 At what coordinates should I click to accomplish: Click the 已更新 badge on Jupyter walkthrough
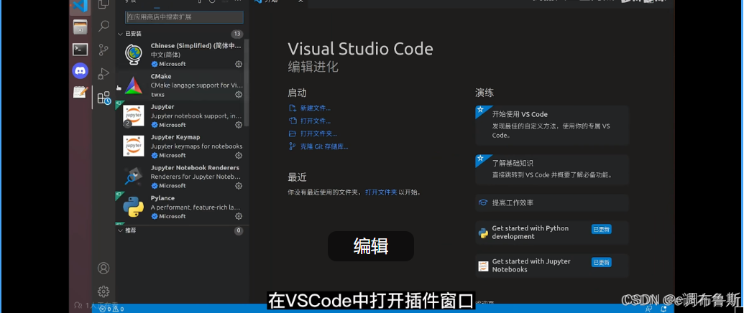601,262
